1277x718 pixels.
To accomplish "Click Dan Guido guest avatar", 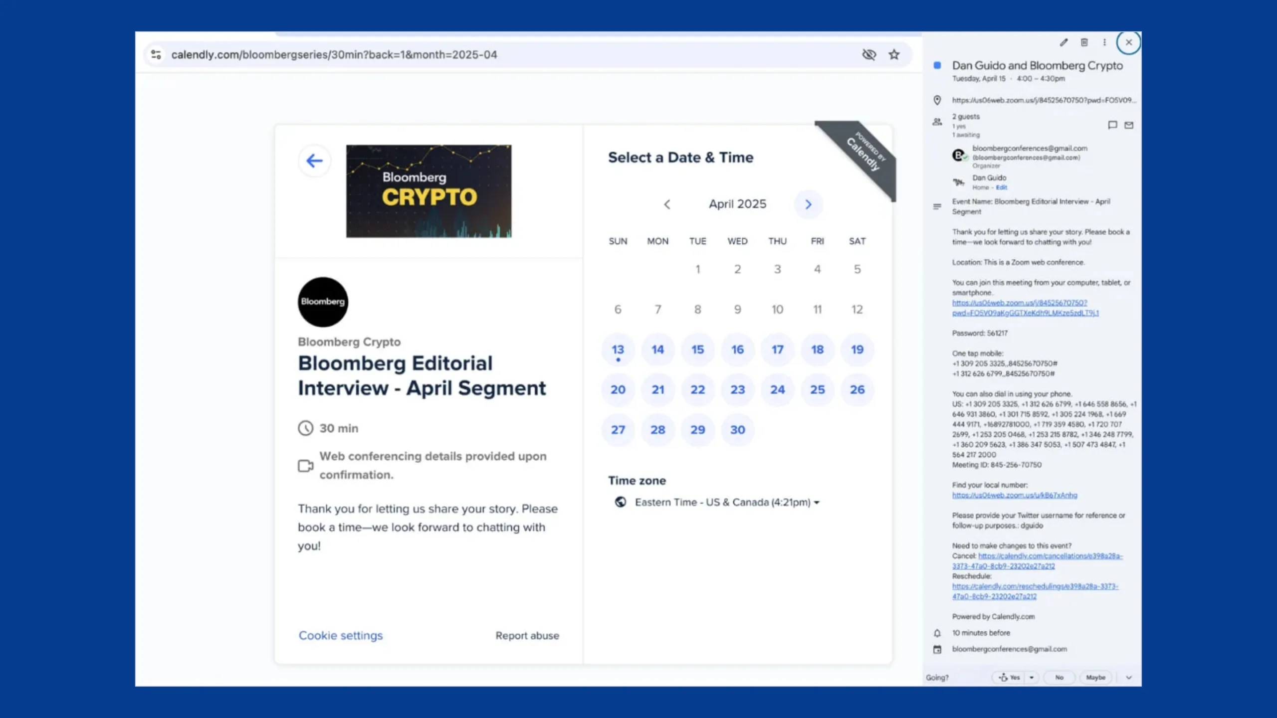I will 959,182.
